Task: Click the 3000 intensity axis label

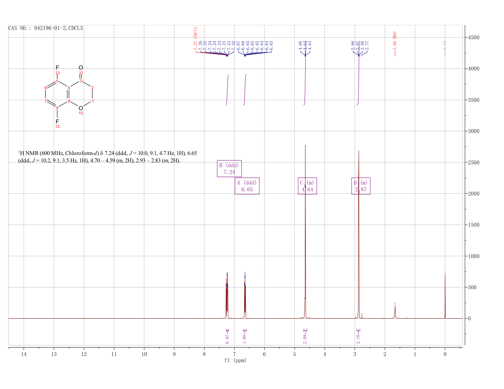Action: 473,131
